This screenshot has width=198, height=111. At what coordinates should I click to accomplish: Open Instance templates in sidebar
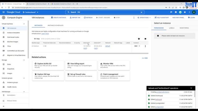[14, 33]
